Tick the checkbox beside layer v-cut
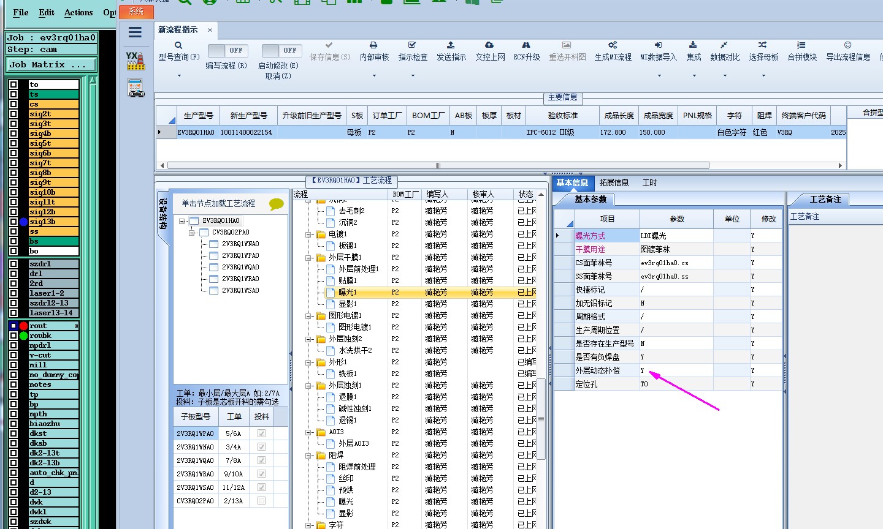 click(13, 355)
